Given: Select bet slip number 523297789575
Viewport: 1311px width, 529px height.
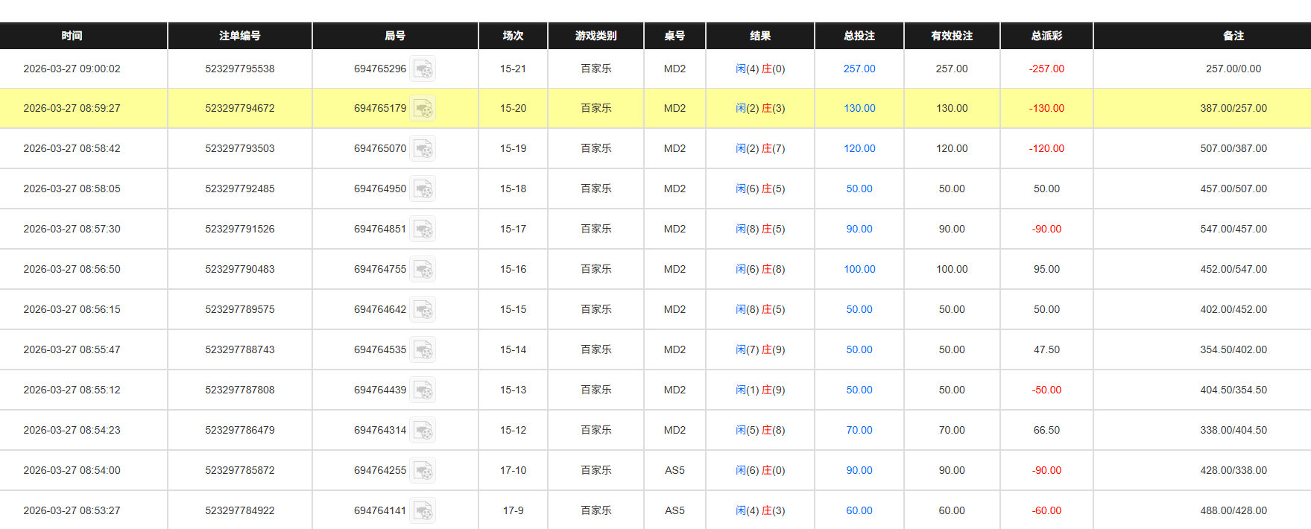Looking at the screenshot, I should pos(240,309).
